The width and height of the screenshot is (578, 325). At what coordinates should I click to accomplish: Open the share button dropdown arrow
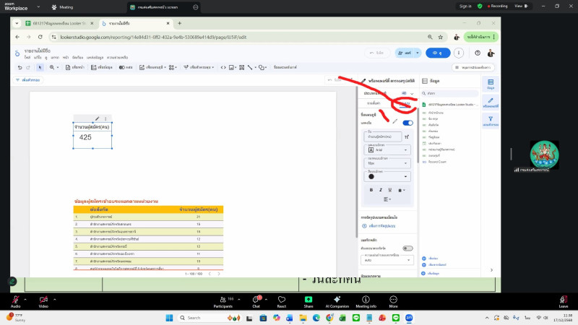(417, 53)
